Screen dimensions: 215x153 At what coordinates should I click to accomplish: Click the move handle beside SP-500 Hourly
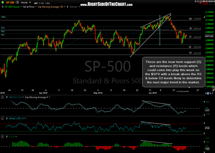point(3,7)
